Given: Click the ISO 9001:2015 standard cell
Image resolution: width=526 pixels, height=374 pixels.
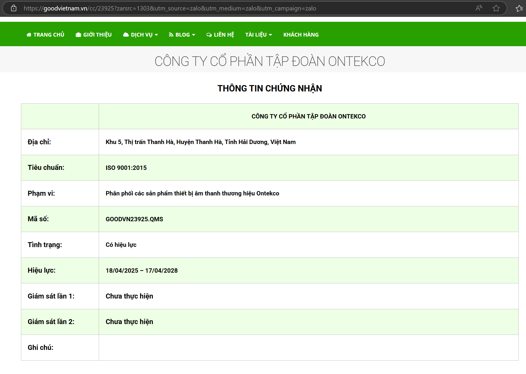Looking at the screenshot, I should pos(126,168).
